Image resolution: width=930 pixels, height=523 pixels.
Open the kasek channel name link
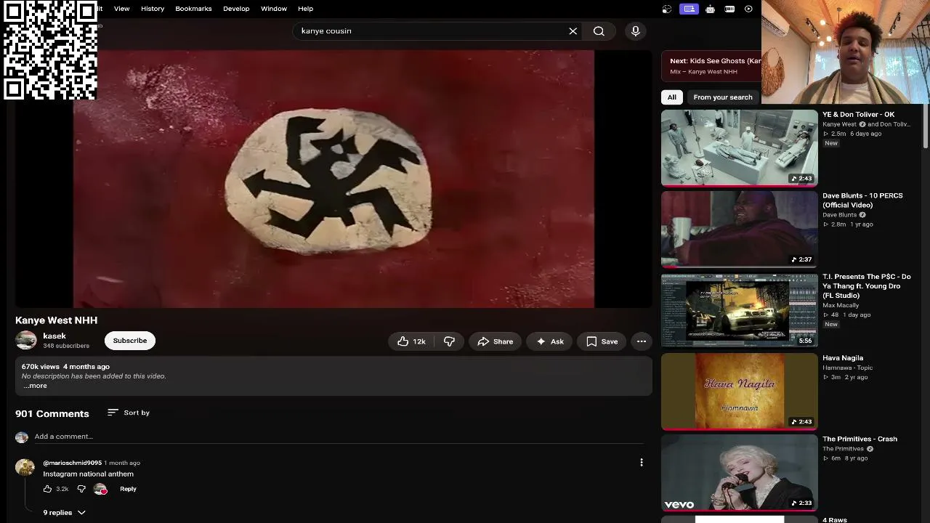coord(54,336)
